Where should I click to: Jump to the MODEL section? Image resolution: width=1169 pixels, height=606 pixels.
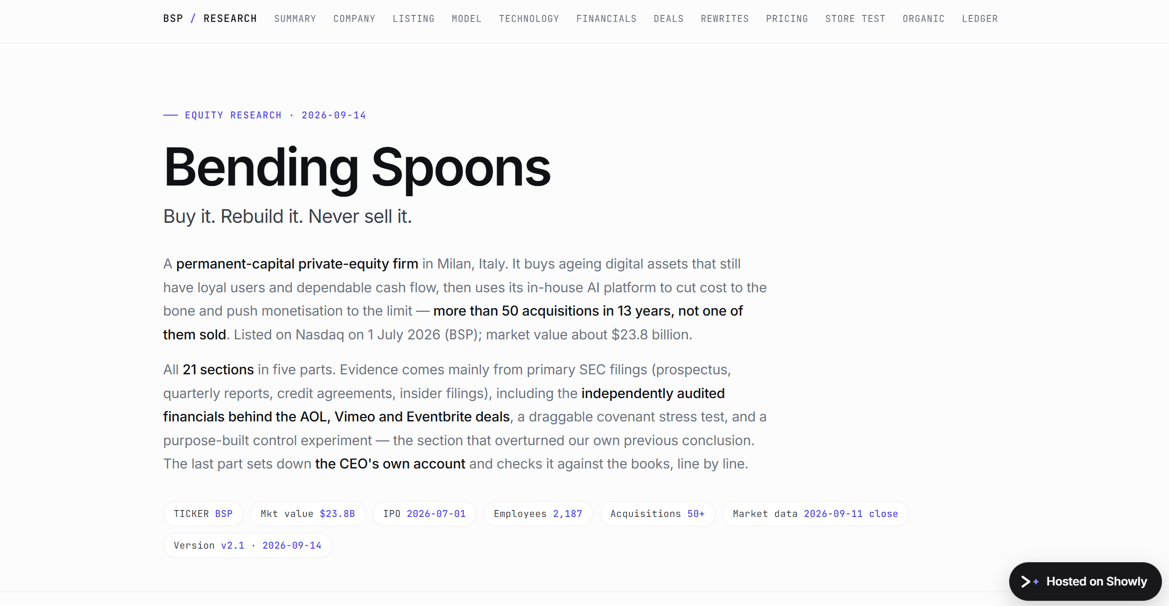pyautogui.click(x=467, y=19)
